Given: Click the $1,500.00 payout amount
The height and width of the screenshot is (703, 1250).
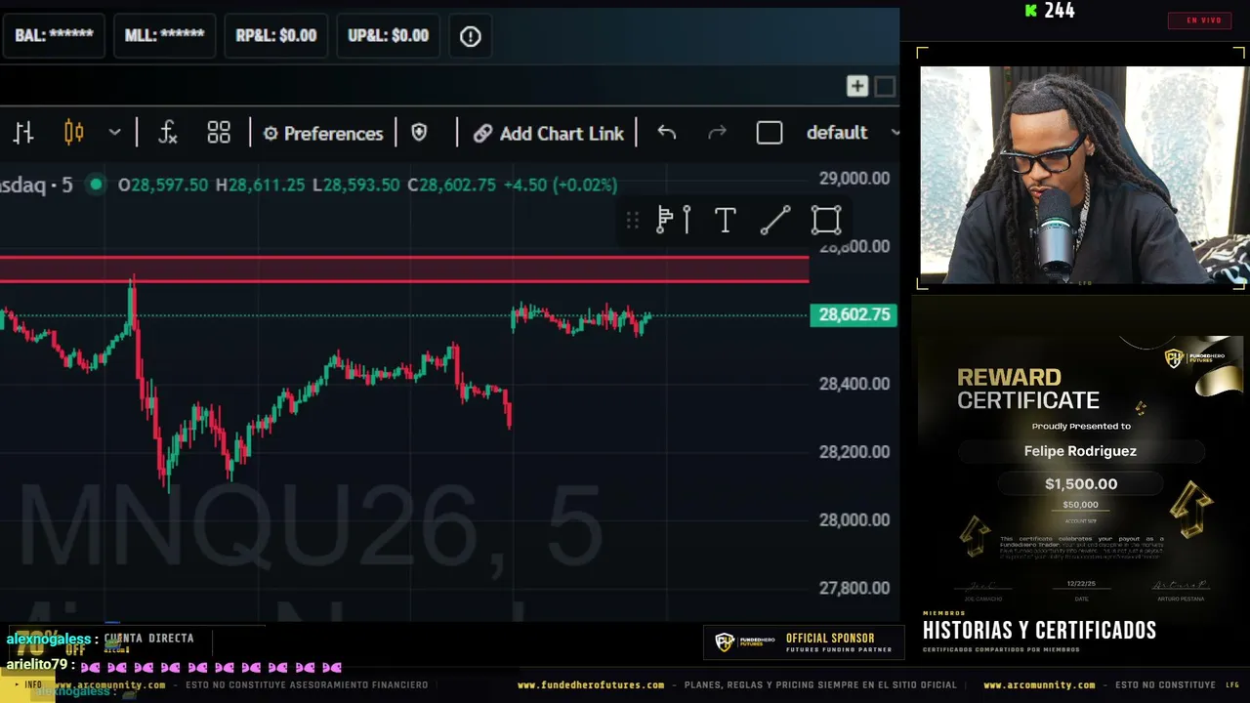Looking at the screenshot, I should tap(1081, 483).
